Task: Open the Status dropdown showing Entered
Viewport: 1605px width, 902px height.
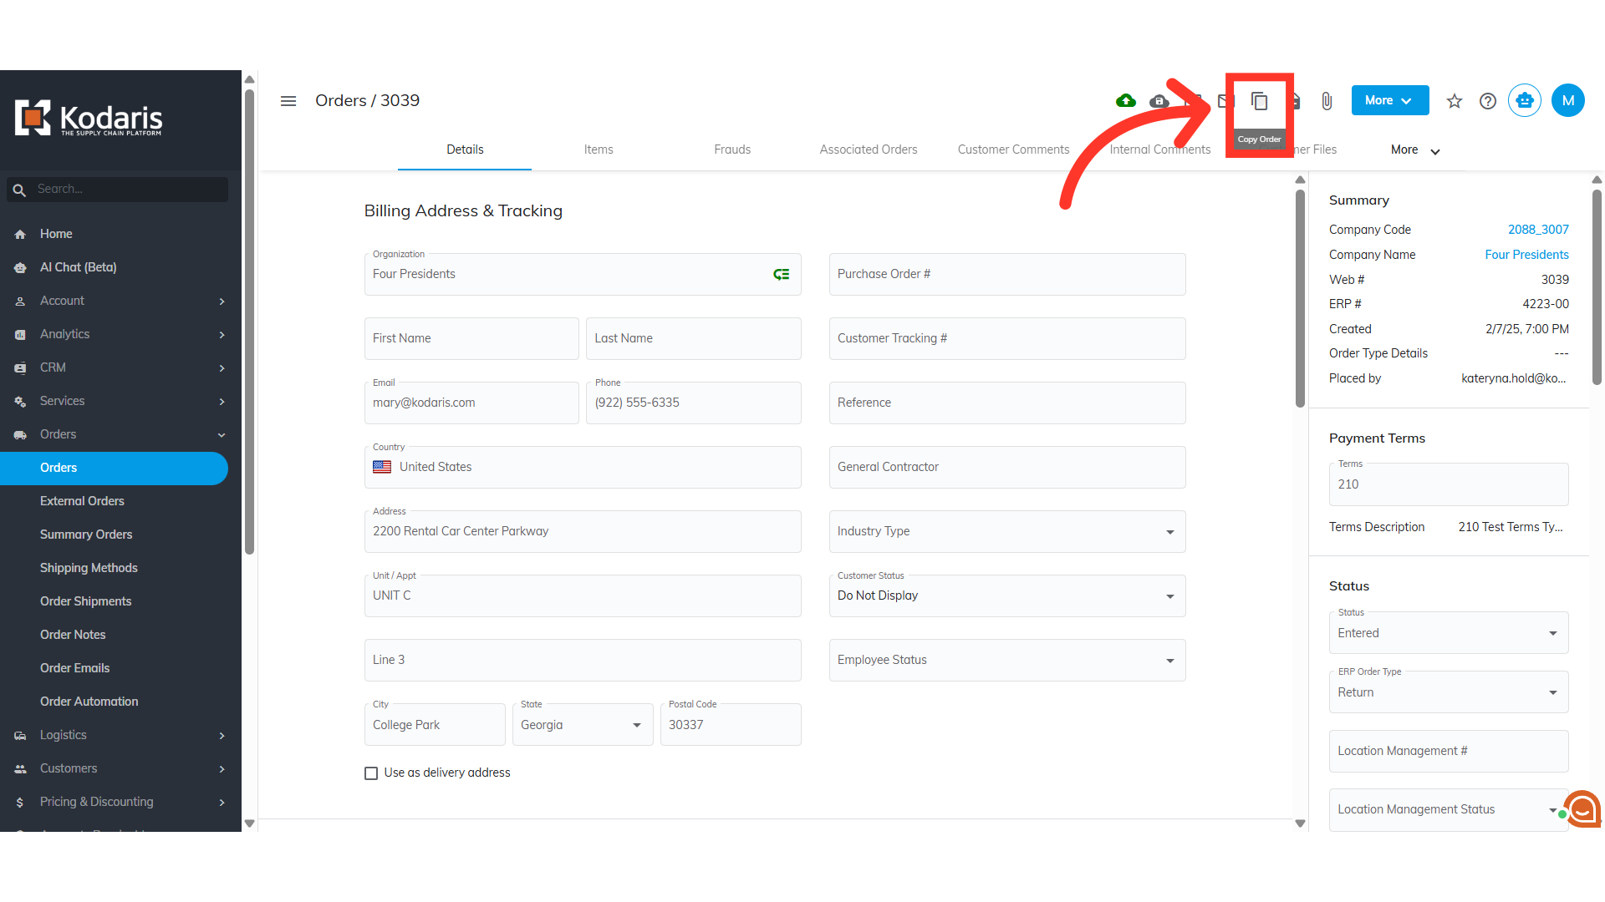Action: (1448, 633)
